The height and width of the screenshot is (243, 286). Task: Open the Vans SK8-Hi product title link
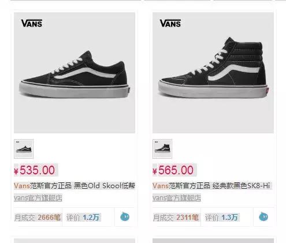211,186
